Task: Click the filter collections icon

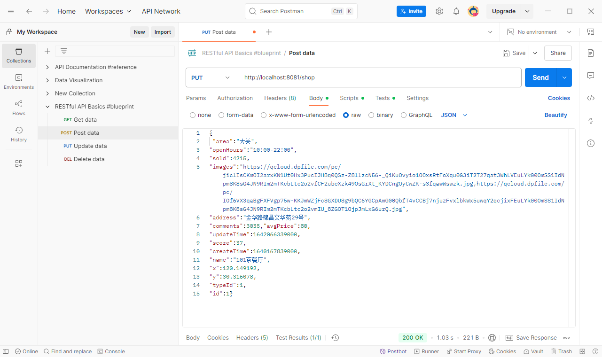Action: point(64,51)
